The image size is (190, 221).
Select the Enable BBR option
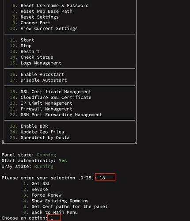click(x=29, y=126)
